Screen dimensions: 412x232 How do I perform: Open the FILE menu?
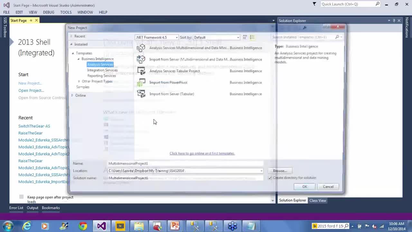coord(6,12)
